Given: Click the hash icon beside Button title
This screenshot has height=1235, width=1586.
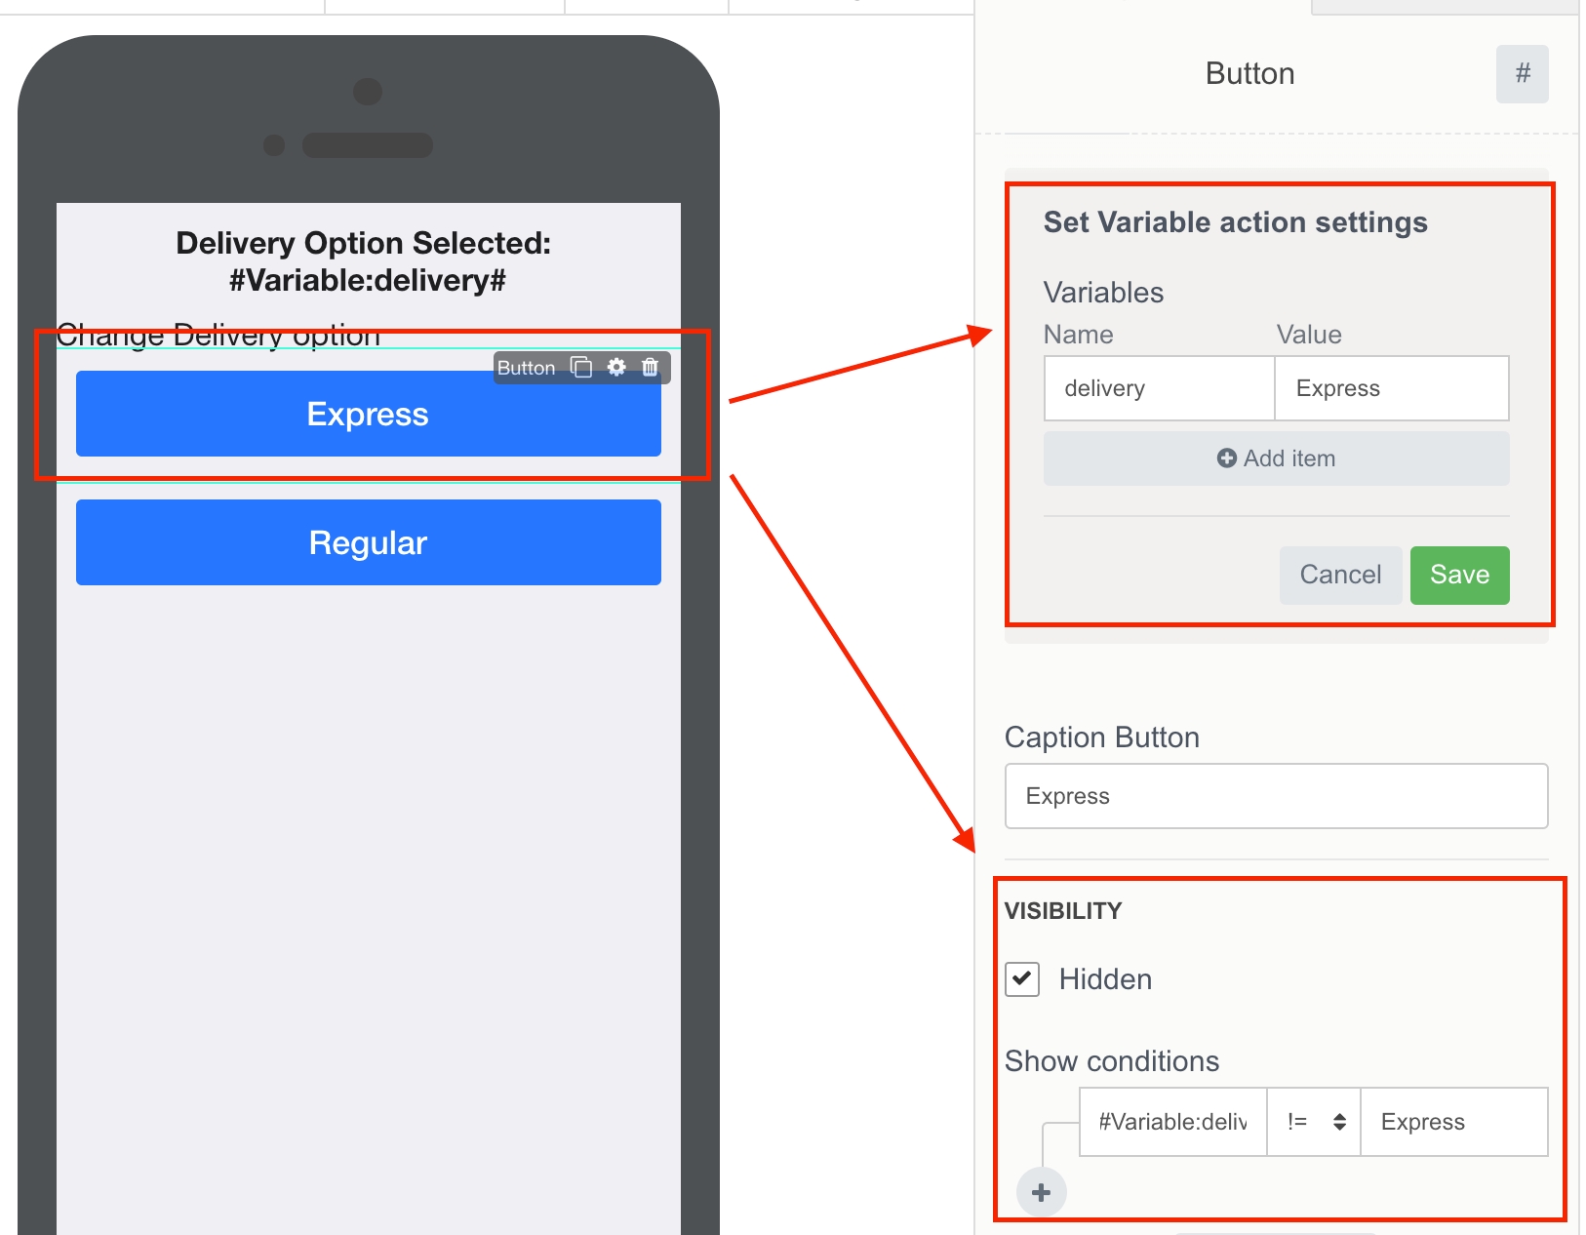Looking at the screenshot, I should click(1522, 74).
